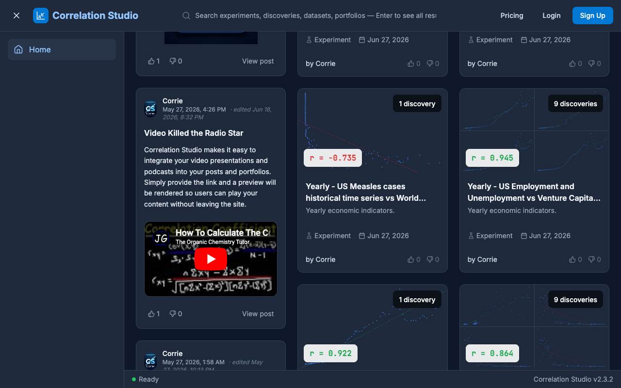621x388 pixels.
Task: Click Corrie's avatar on the Video post
Action: [x=150, y=109]
